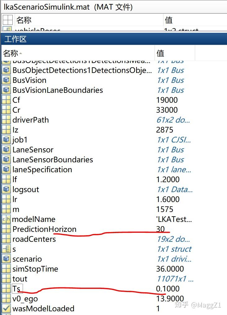Click the matrix icon next to Cf
227x315 pixels.
[x=6, y=100]
